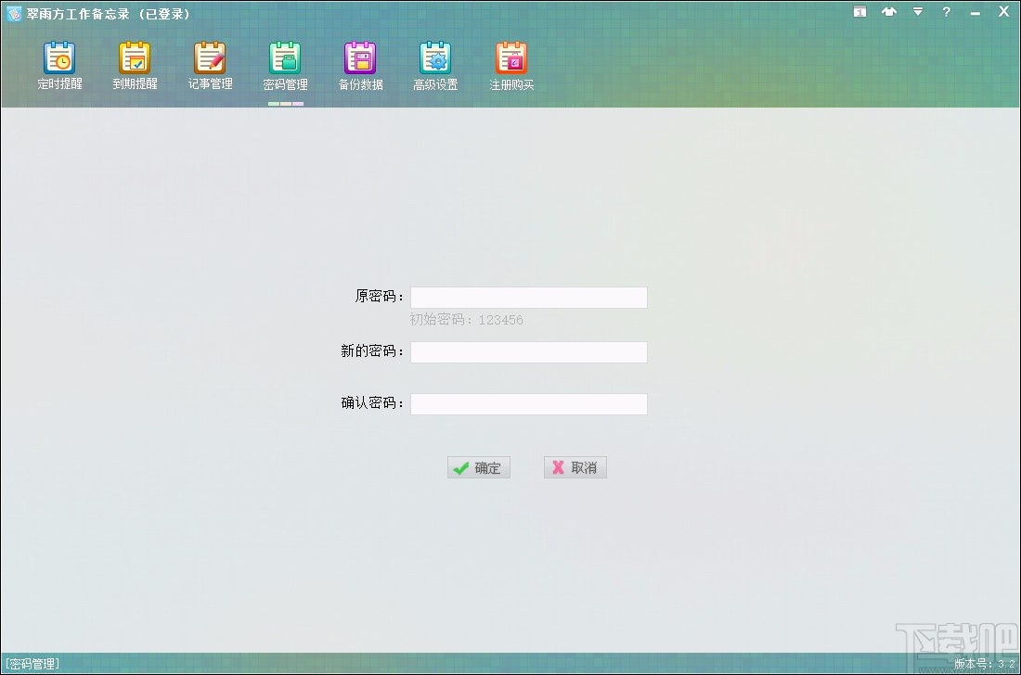Open the 记事管理 (Notes Management) tool

pos(210,65)
